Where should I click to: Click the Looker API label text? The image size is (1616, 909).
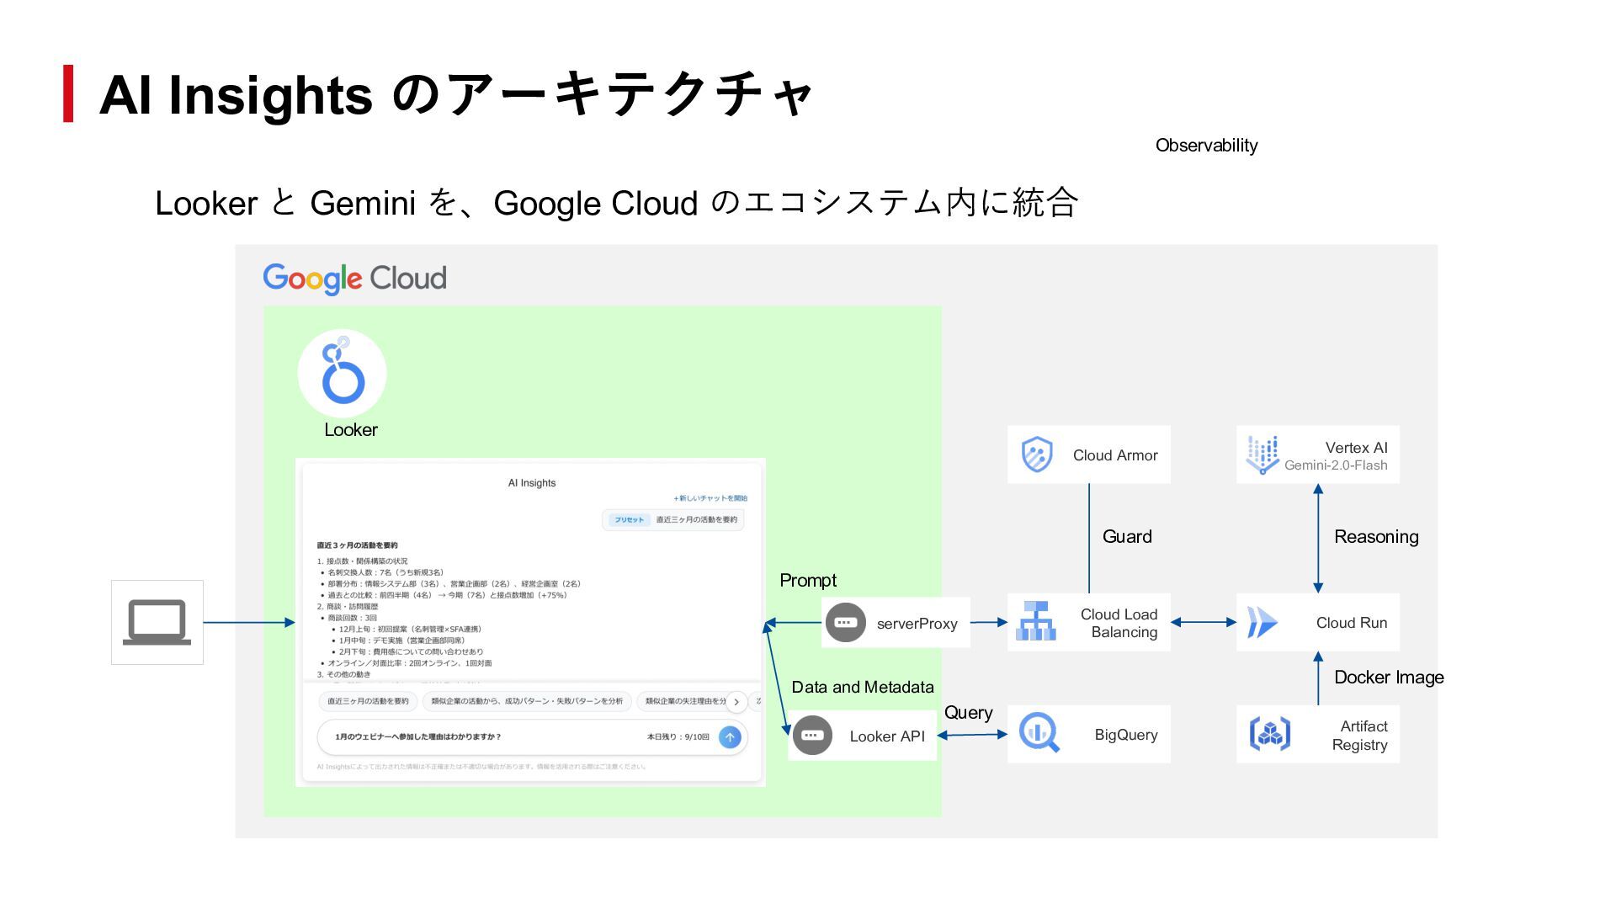[x=887, y=736]
